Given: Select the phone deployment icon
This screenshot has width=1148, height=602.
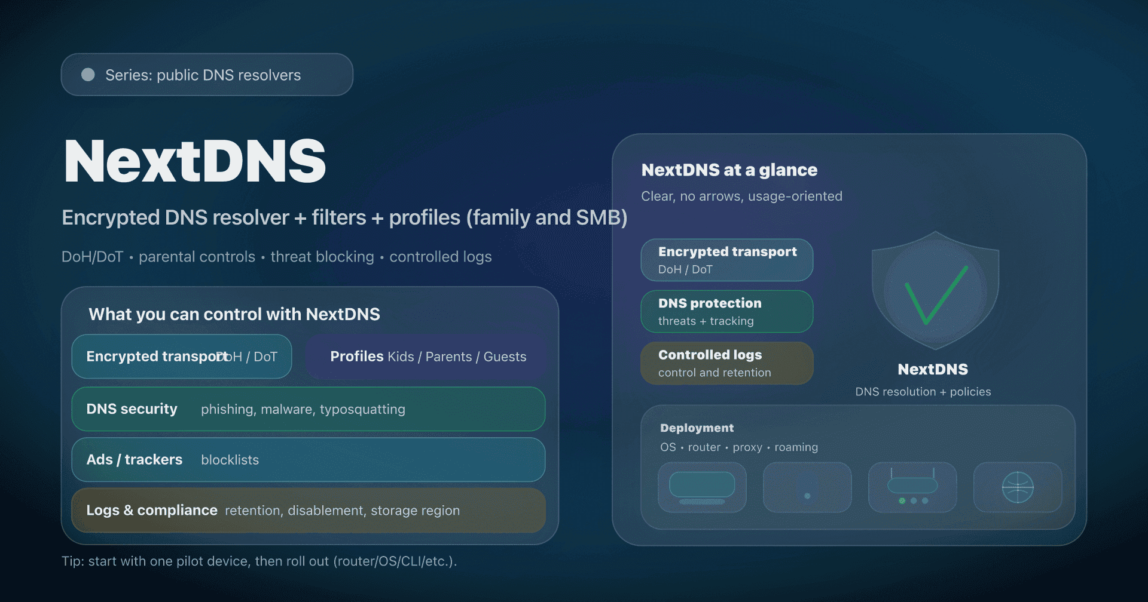Looking at the screenshot, I should point(807,487).
